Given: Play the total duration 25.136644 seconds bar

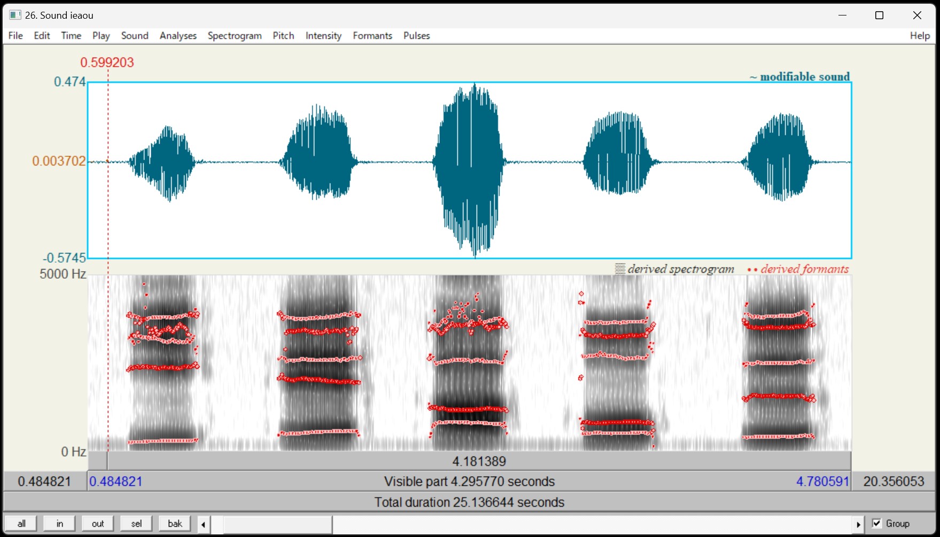Looking at the screenshot, I should [x=469, y=502].
